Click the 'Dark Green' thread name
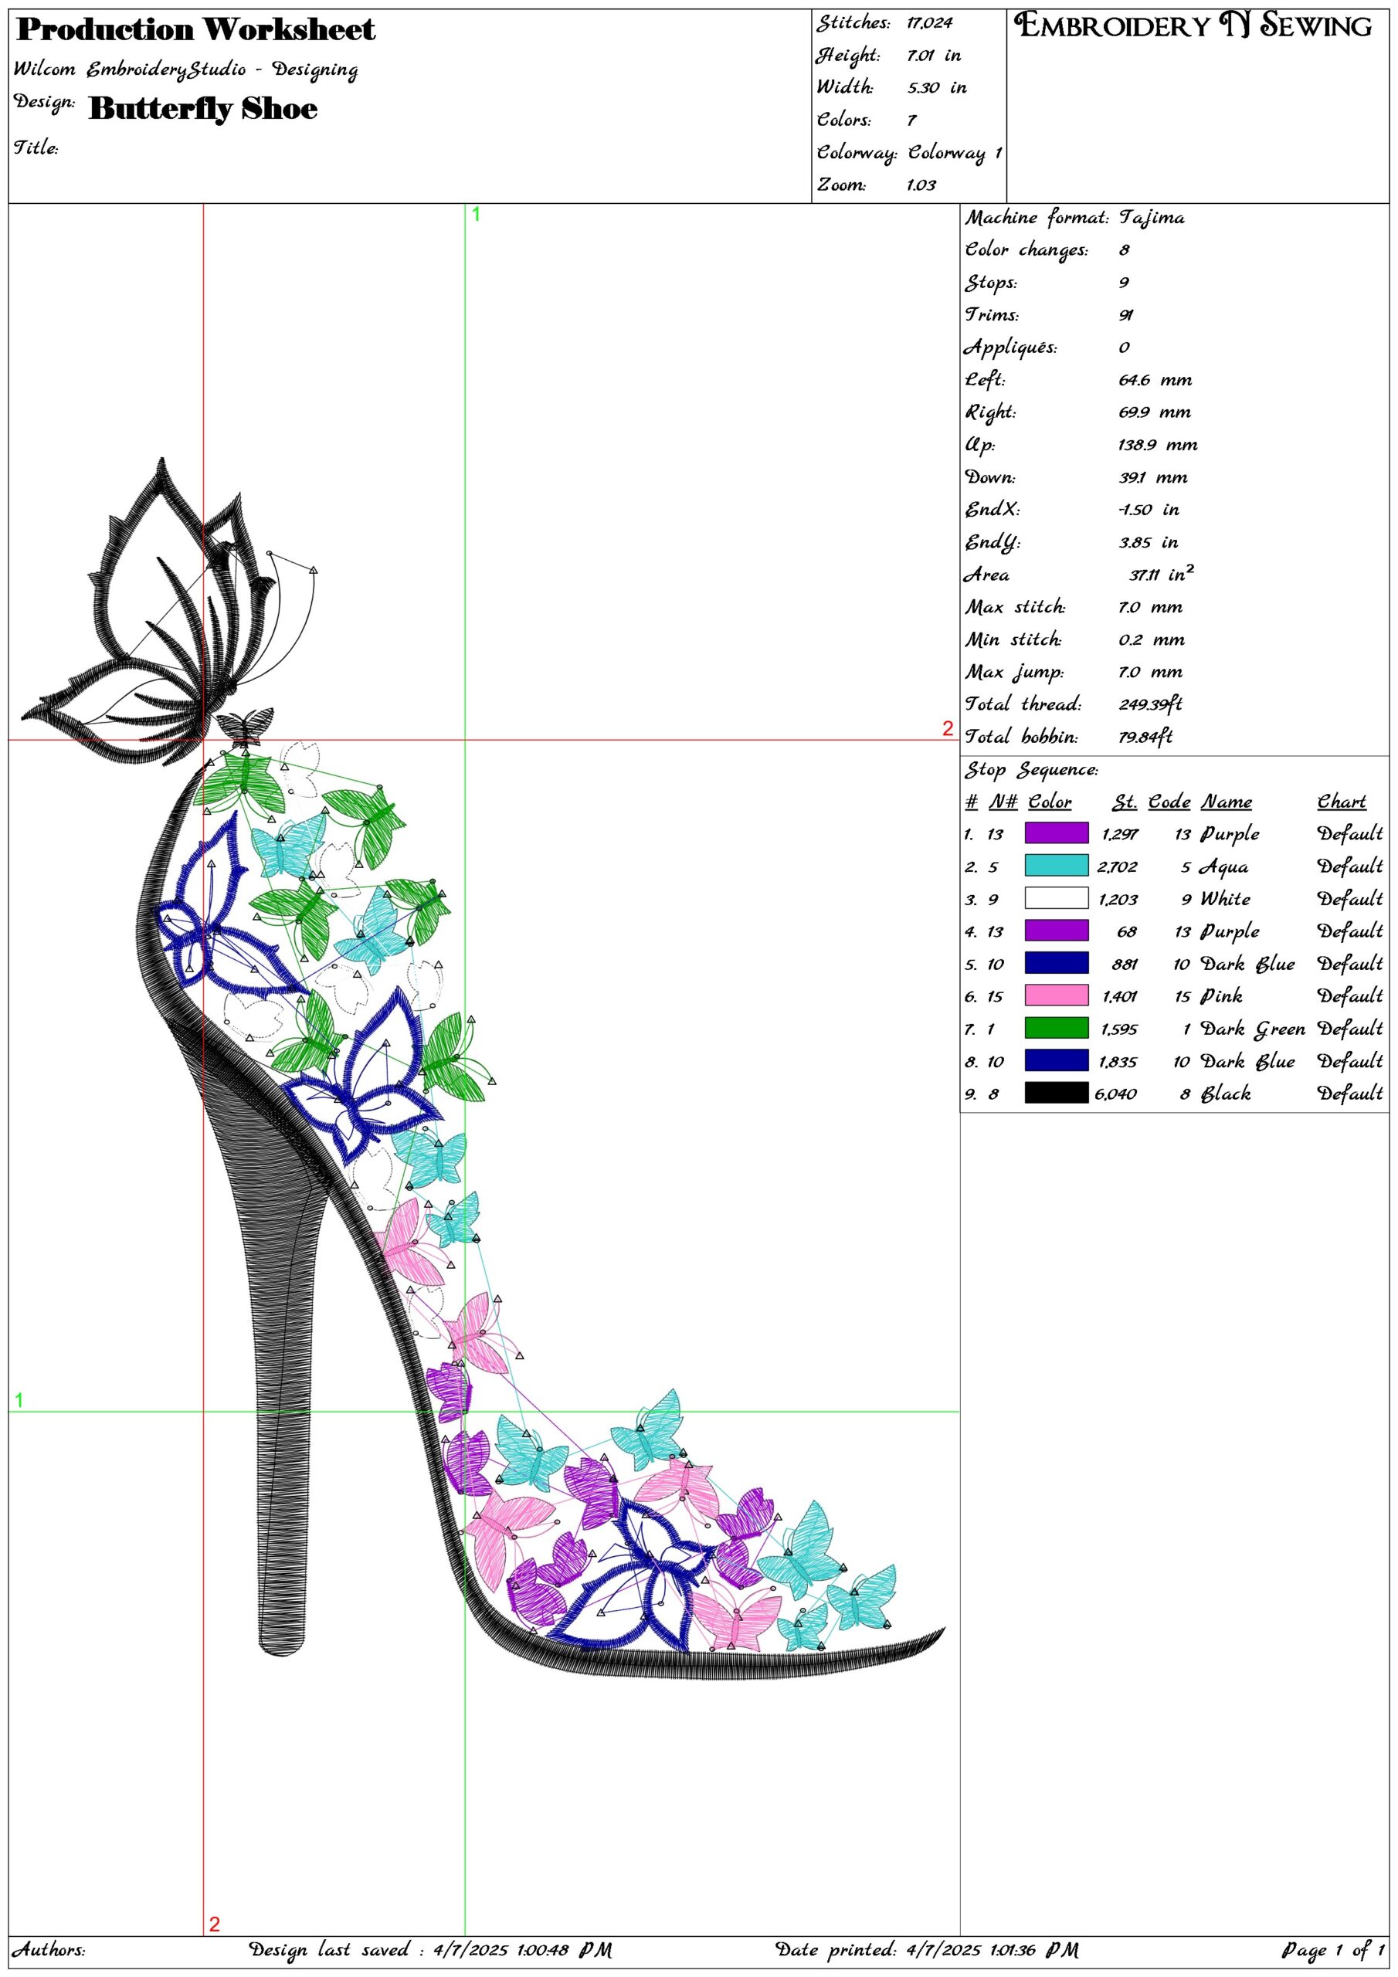This screenshot has width=1398, height=1977. coord(1254,1029)
